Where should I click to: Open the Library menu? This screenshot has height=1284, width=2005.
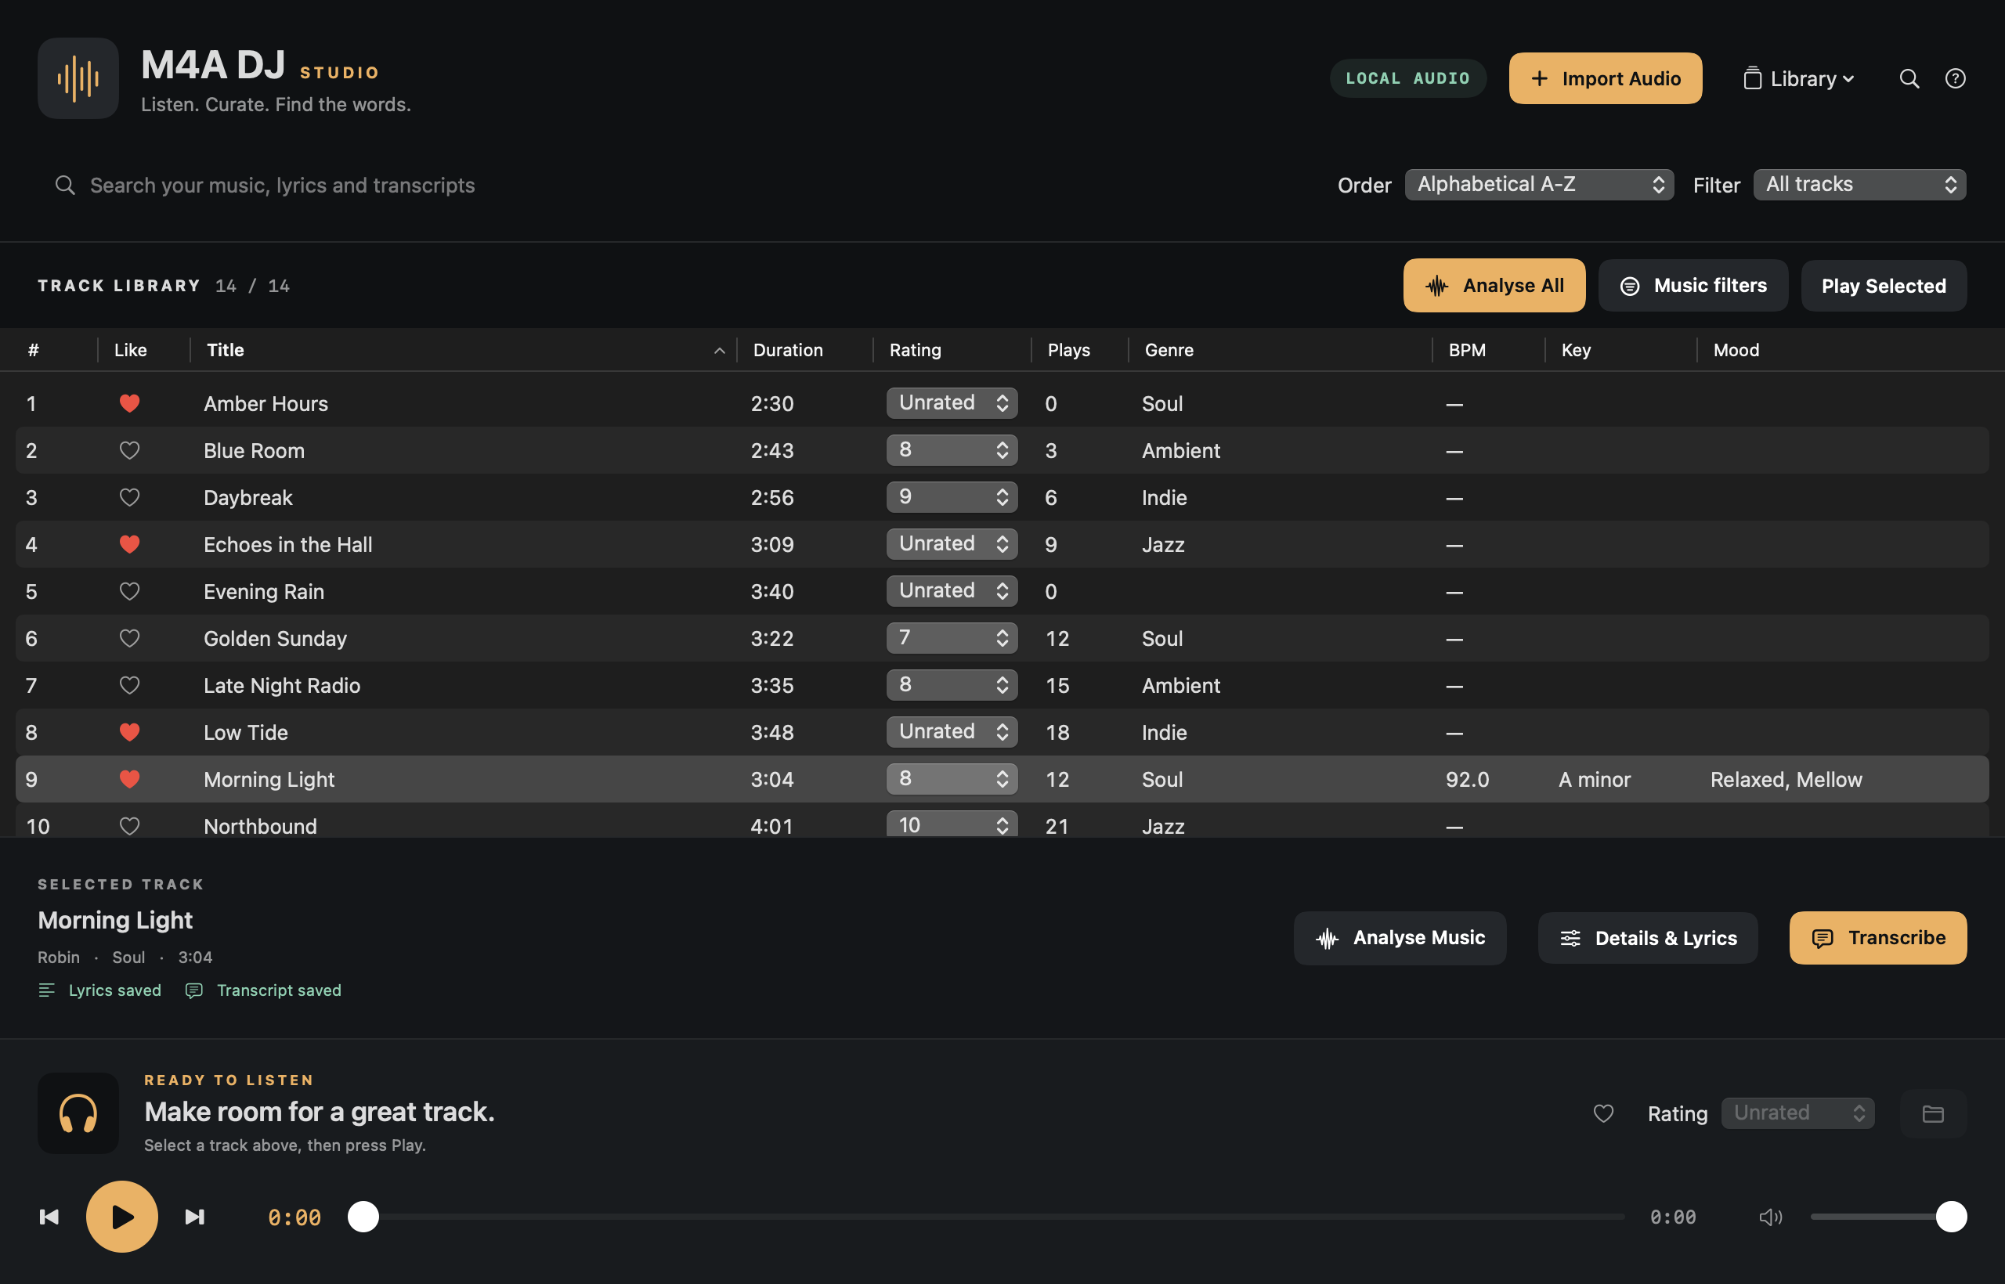click(1799, 78)
